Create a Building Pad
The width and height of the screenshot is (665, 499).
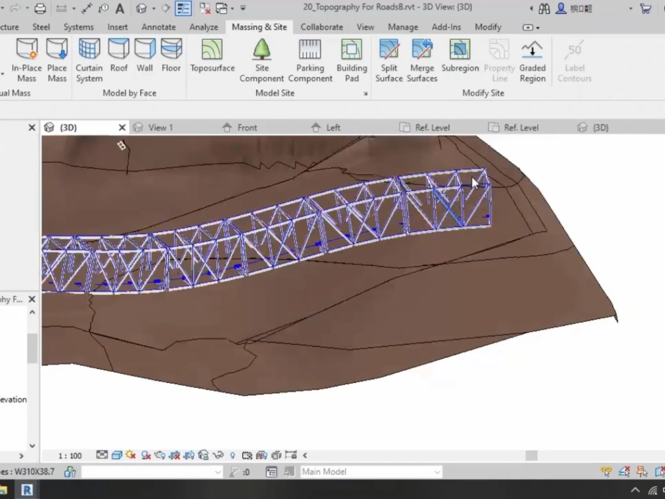coord(352,59)
